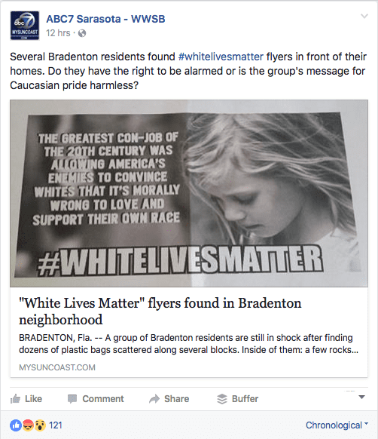Click the angry face reaction icon
The image size is (378, 439).
(28, 425)
